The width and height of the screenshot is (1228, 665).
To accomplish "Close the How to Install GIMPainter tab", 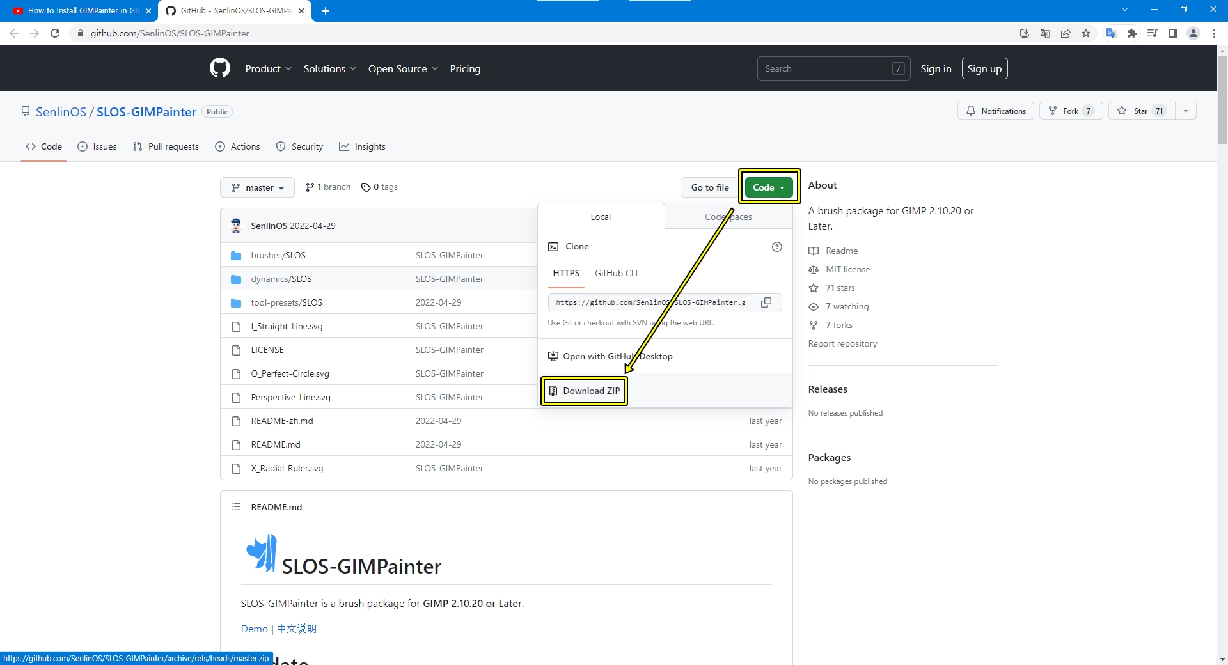I will tap(148, 11).
